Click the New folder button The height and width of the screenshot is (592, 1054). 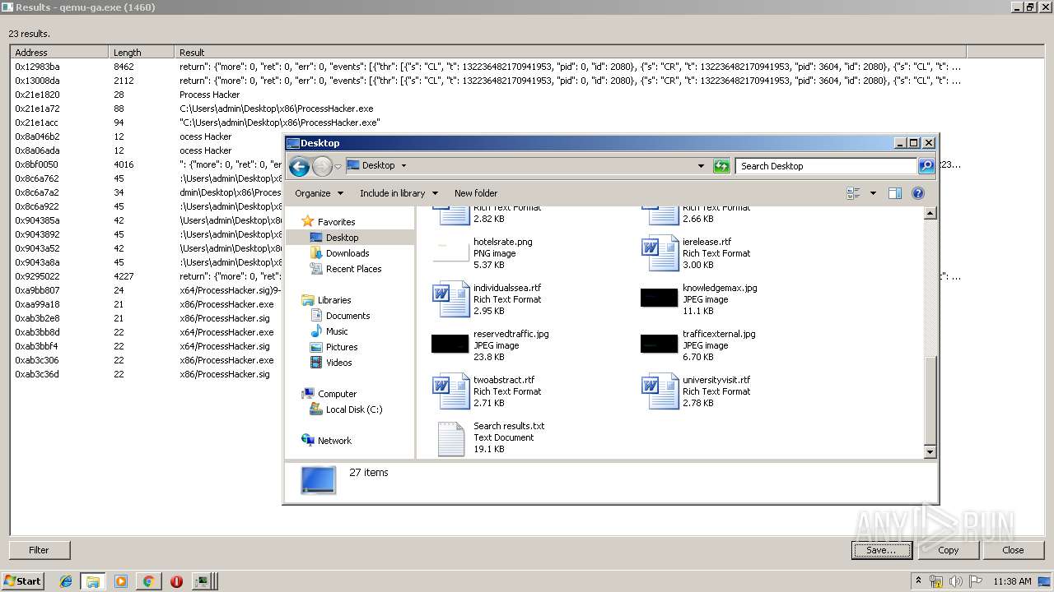(476, 193)
